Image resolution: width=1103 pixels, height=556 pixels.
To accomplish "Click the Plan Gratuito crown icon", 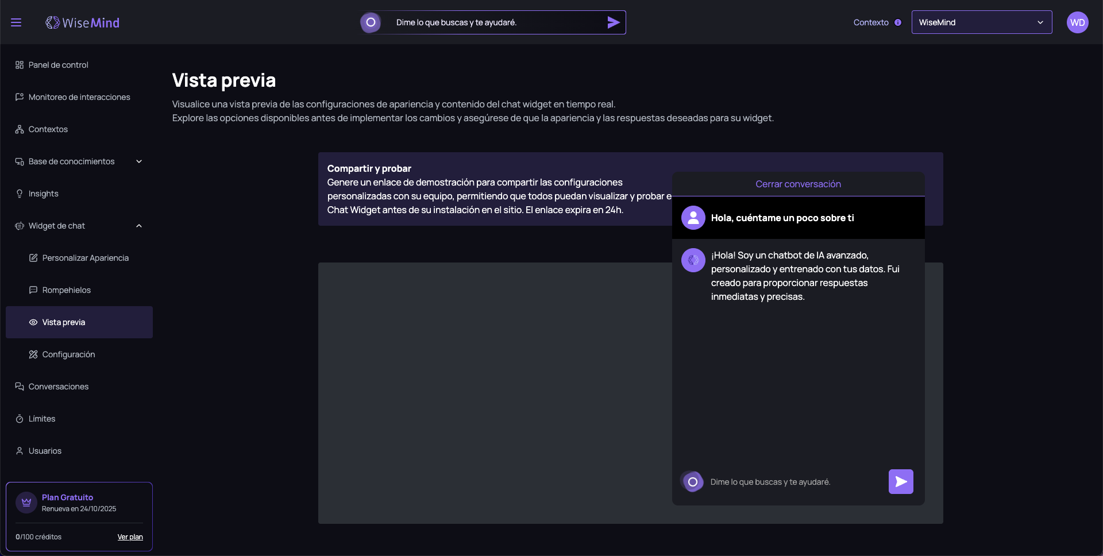I will click(26, 503).
